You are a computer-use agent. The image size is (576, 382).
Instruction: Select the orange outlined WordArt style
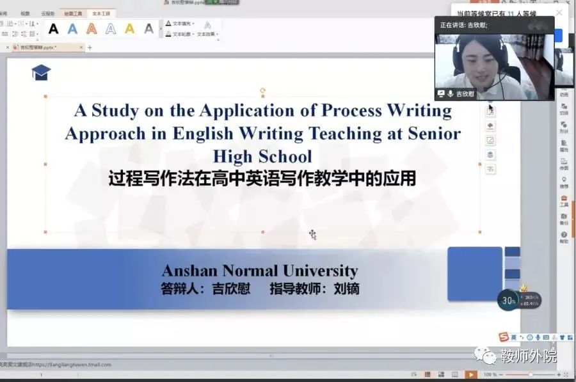(x=92, y=29)
